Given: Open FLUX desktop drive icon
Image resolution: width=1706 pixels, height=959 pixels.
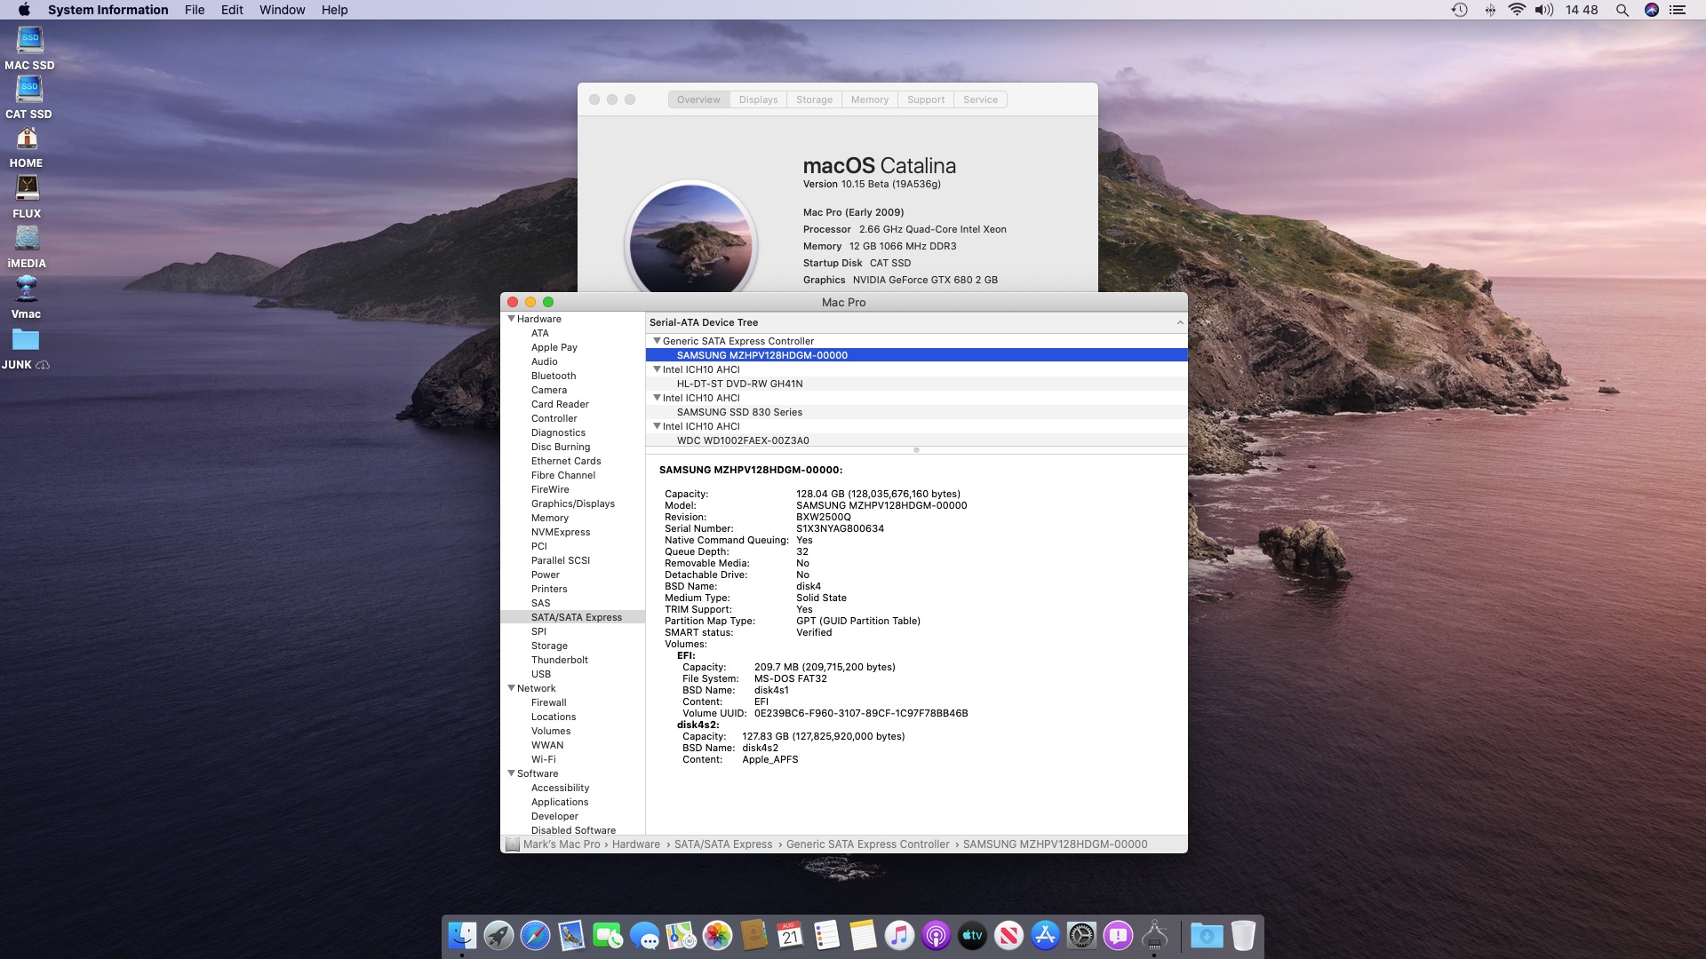Looking at the screenshot, I should [x=28, y=188].
